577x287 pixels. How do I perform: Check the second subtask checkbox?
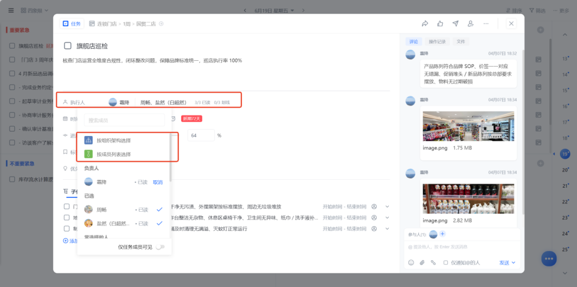tap(67, 218)
